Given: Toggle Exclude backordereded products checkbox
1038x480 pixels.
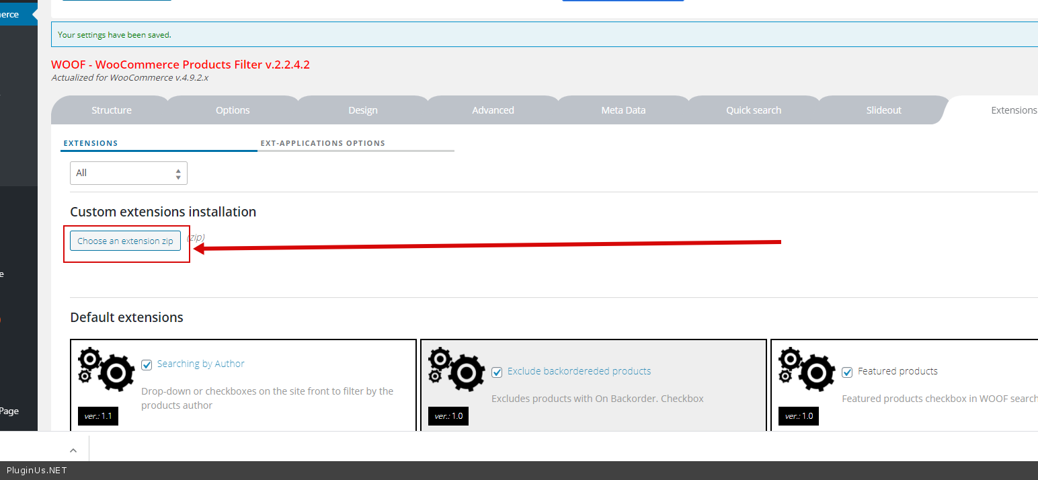Looking at the screenshot, I should coord(497,372).
